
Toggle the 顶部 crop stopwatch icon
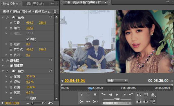pyautogui.click(x=11, y=82)
